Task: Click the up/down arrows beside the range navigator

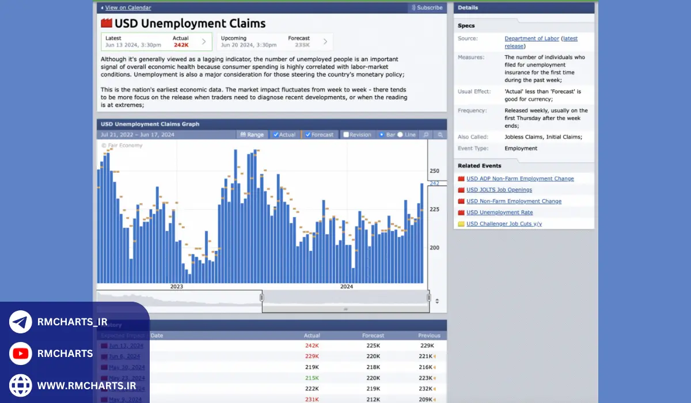Action: (x=437, y=301)
